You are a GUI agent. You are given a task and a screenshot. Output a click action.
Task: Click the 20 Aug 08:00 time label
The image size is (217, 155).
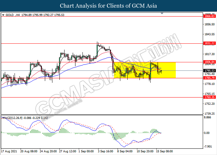29,151
